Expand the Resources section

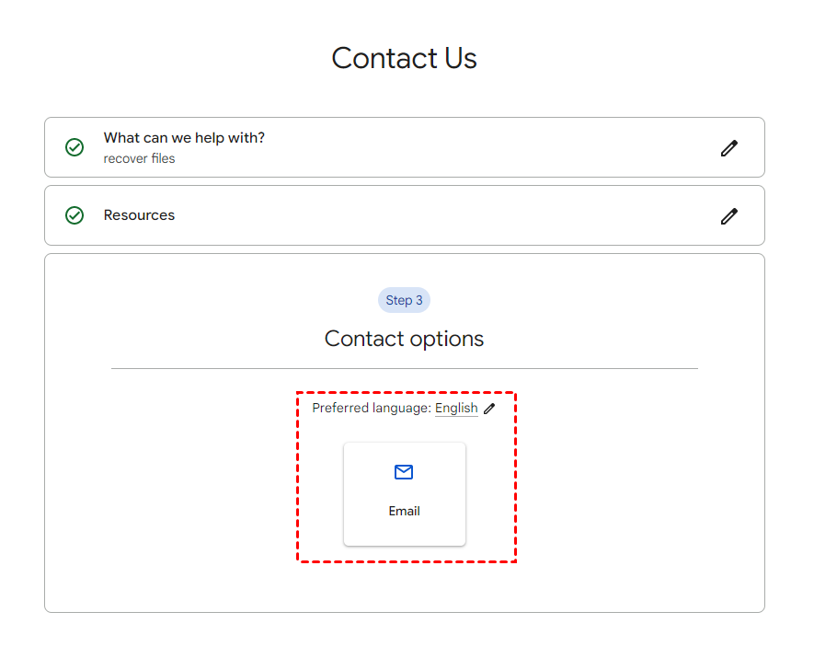[x=405, y=215]
